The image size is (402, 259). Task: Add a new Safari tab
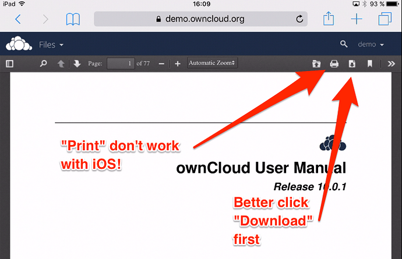coord(357,19)
